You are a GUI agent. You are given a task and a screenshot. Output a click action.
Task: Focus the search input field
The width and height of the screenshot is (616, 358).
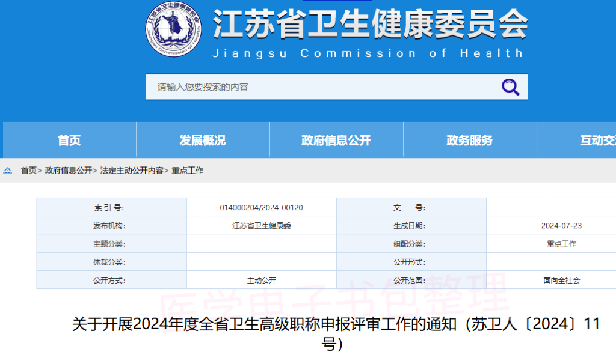click(337, 87)
